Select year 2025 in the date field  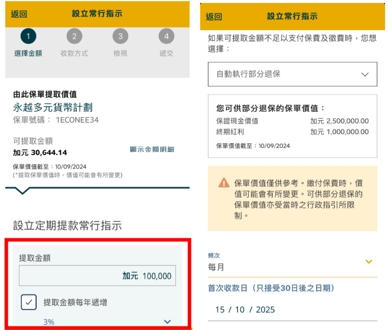[265, 310]
